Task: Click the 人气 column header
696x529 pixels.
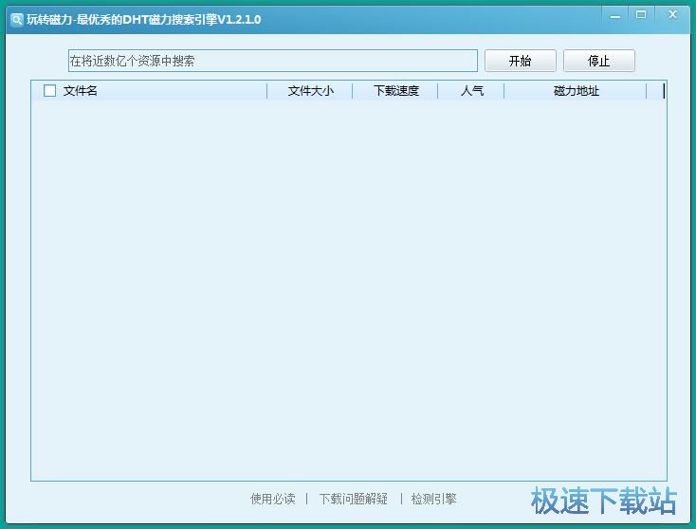Action: (x=471, y=91)
